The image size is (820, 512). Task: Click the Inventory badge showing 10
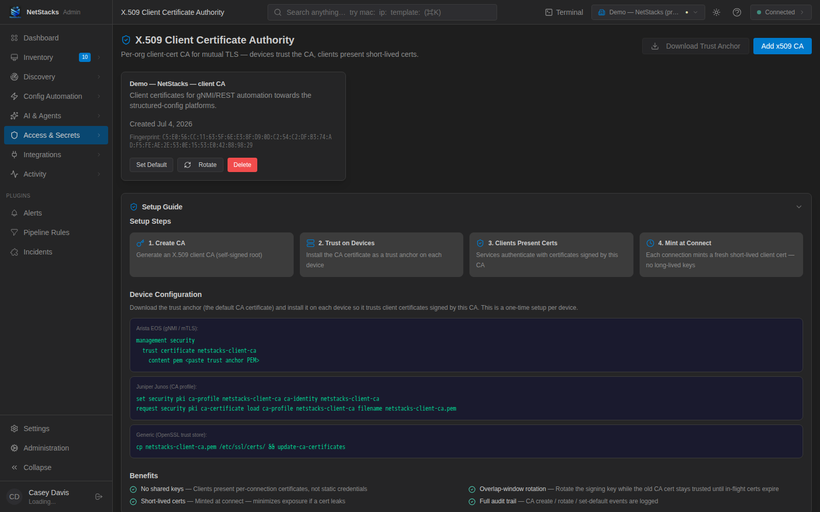(x=85, y=57)
